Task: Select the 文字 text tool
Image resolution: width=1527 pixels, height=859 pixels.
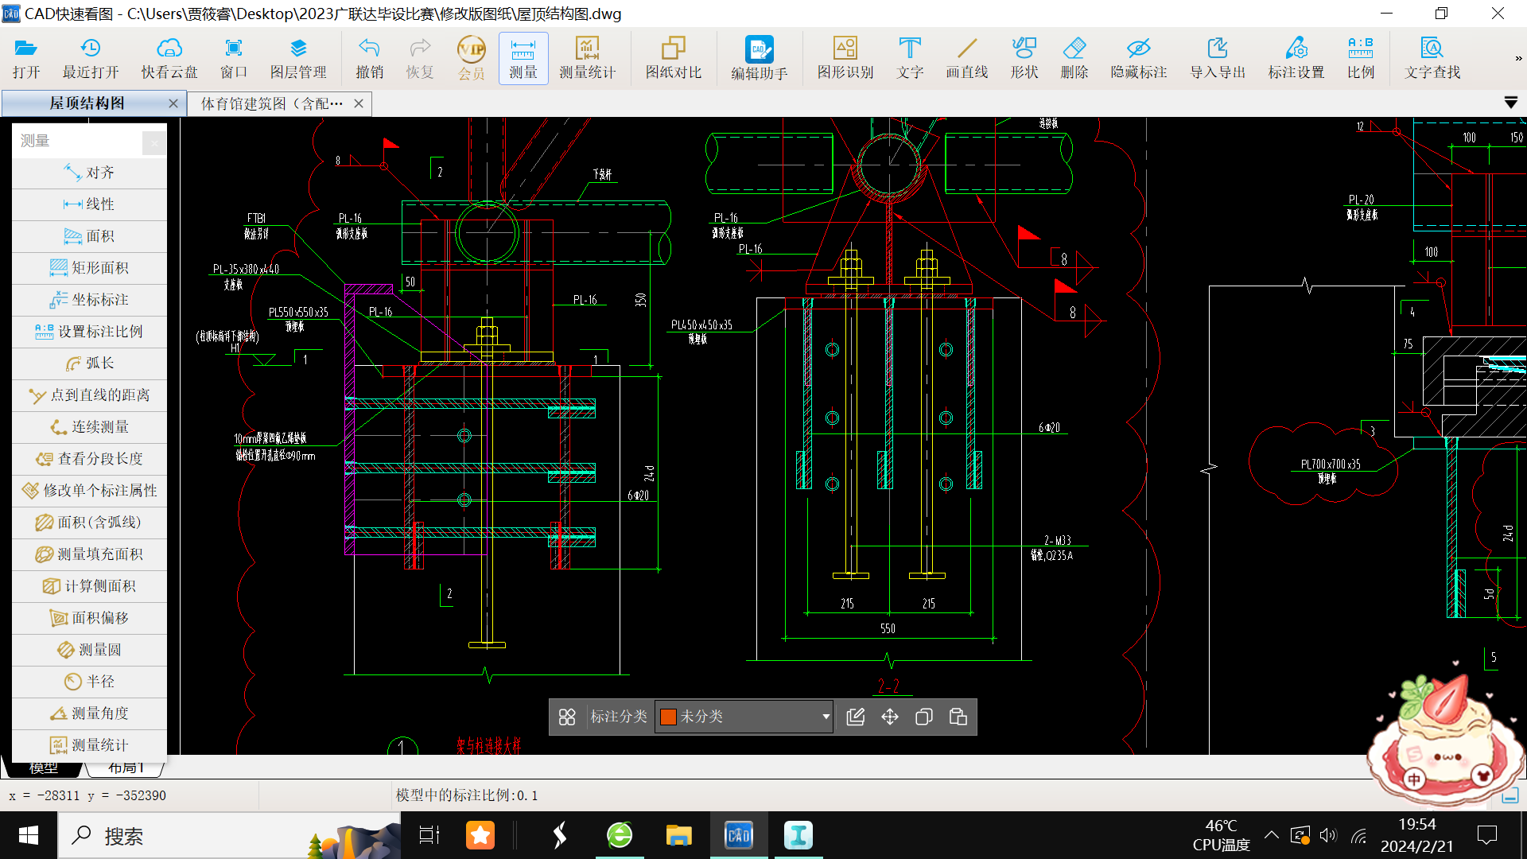Action: coord(910,59)
